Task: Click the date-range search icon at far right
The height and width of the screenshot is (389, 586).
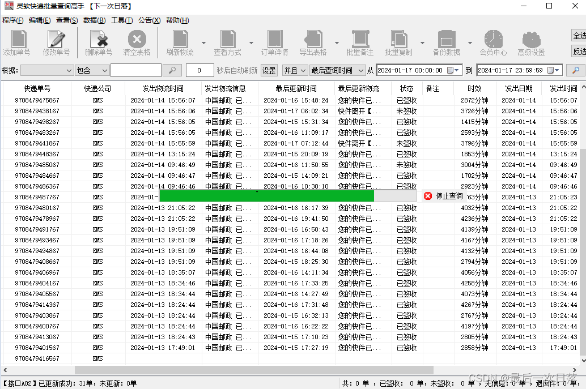Action: point(576,70)
